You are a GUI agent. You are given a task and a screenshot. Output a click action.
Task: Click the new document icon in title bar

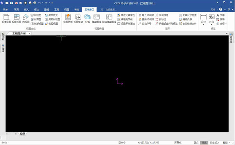[7, 3]
